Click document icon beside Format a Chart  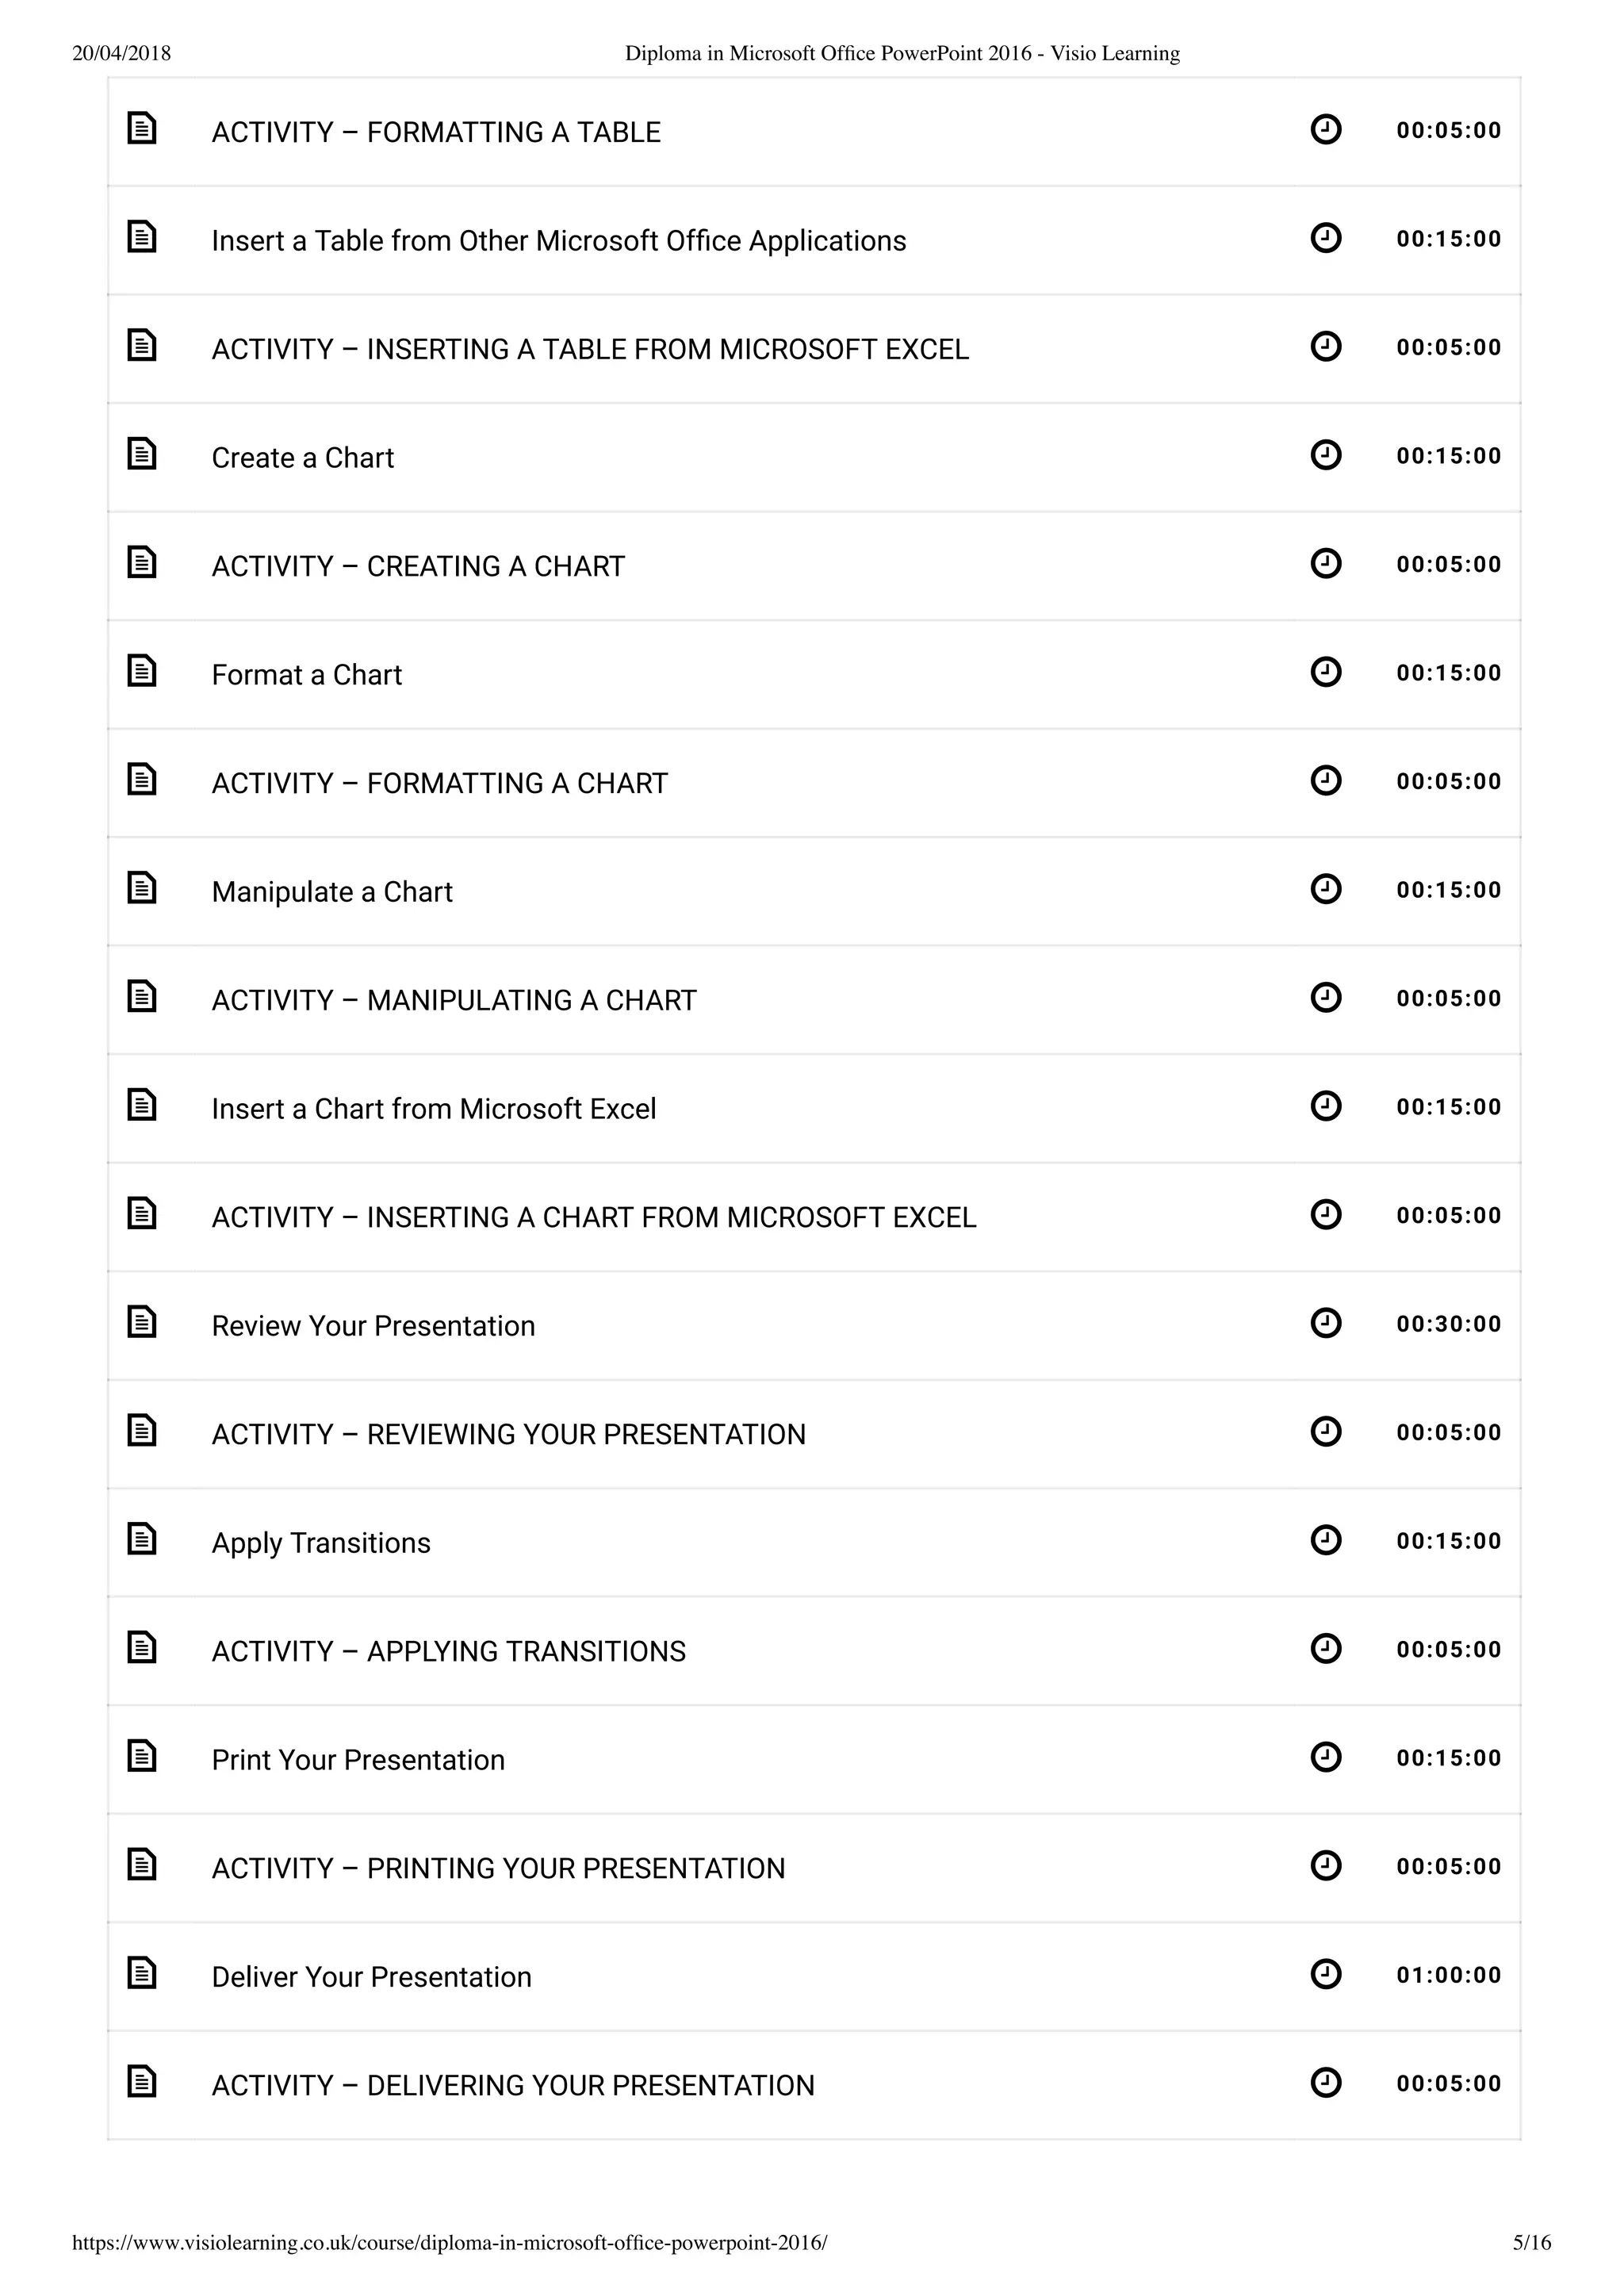[x=142, y=671]
